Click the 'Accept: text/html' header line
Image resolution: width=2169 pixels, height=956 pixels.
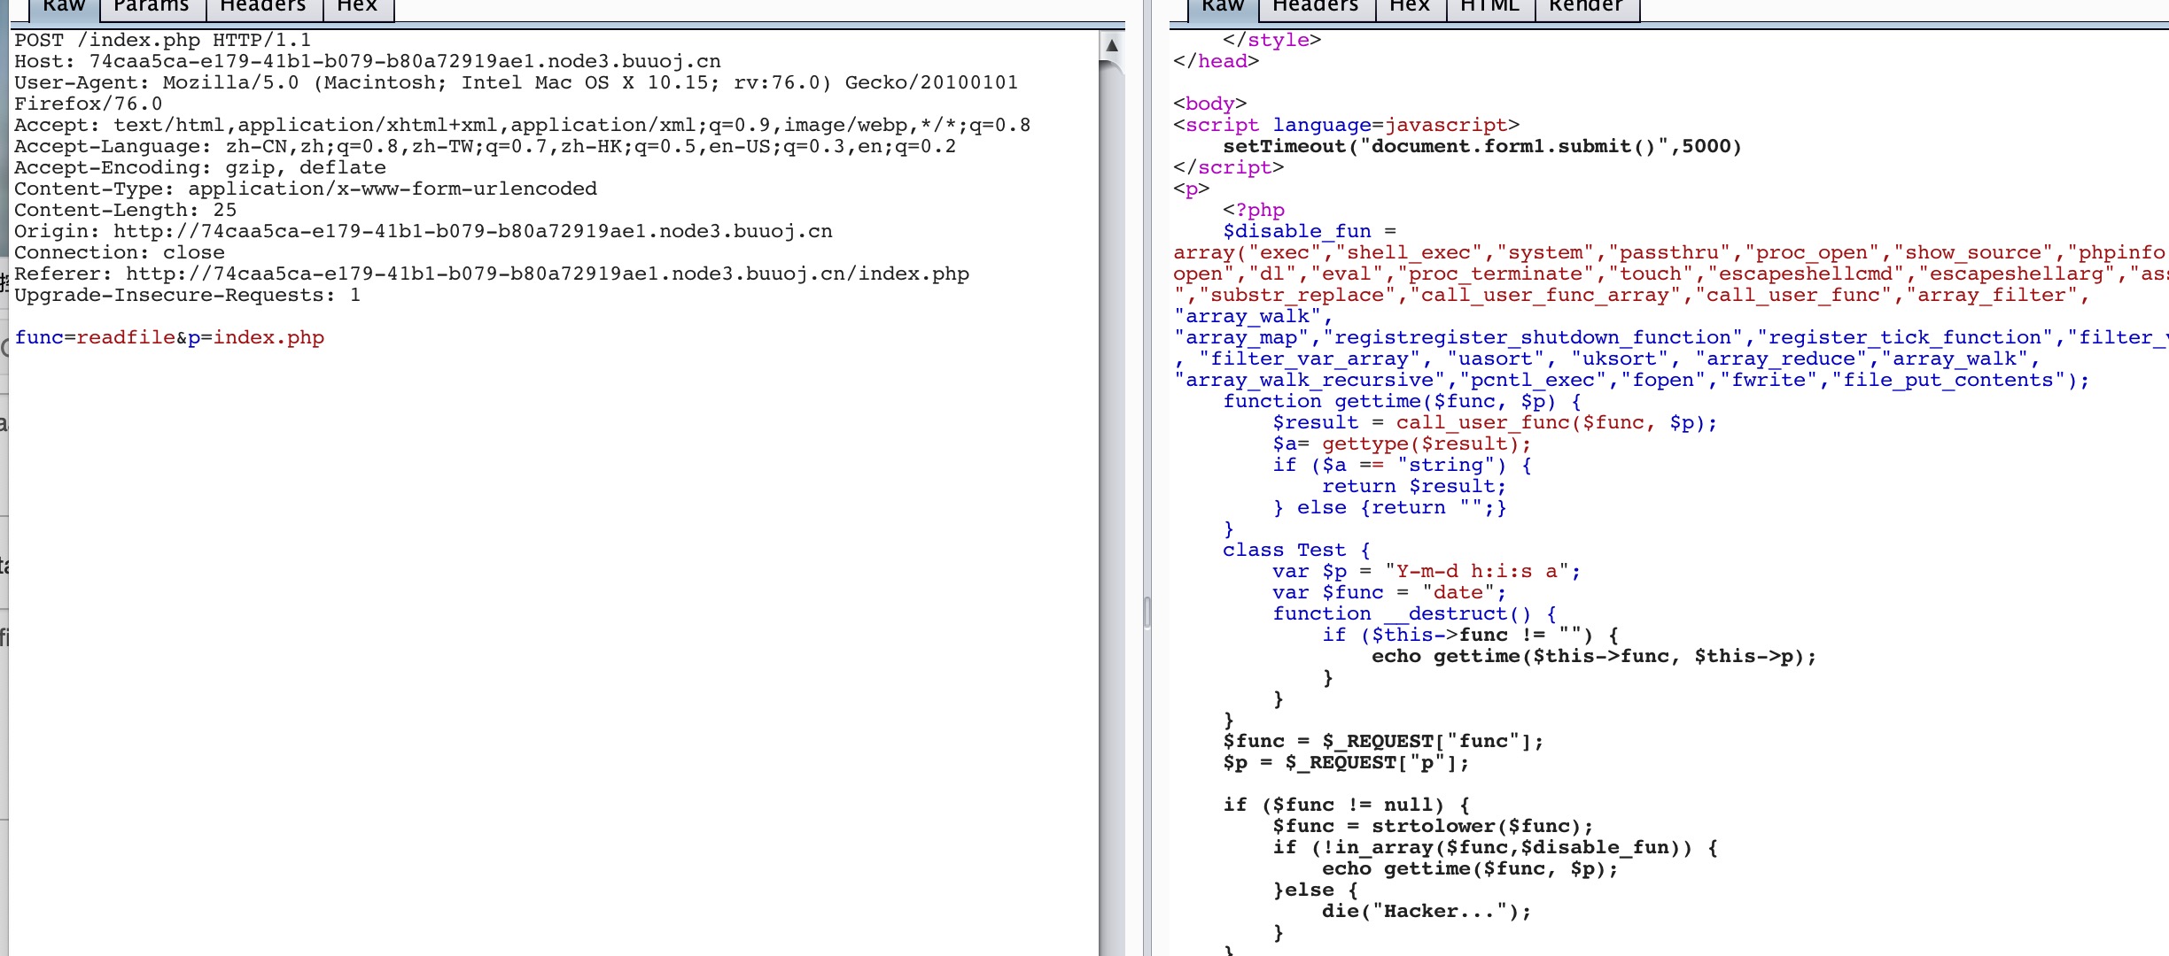point(523,126)
